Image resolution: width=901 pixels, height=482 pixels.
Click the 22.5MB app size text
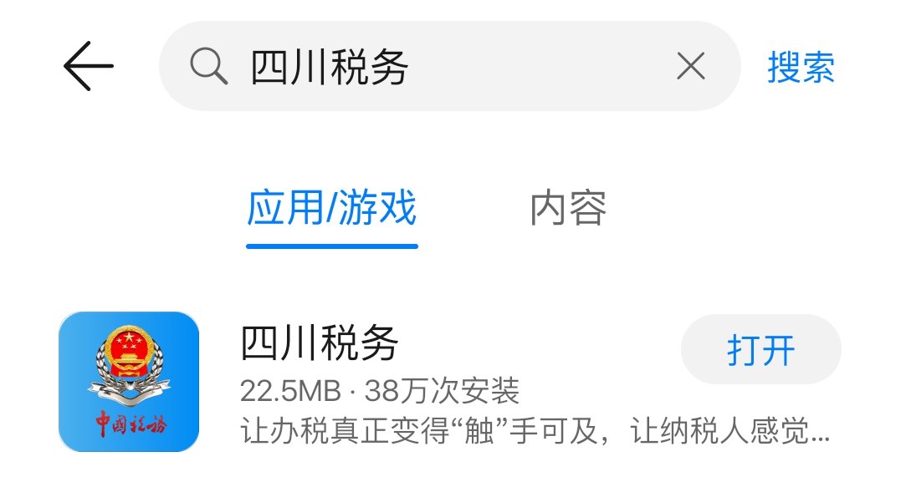[291, 391]
